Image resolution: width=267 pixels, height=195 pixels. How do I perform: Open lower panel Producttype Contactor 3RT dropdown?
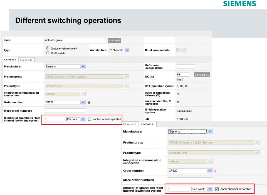(214, 153)
